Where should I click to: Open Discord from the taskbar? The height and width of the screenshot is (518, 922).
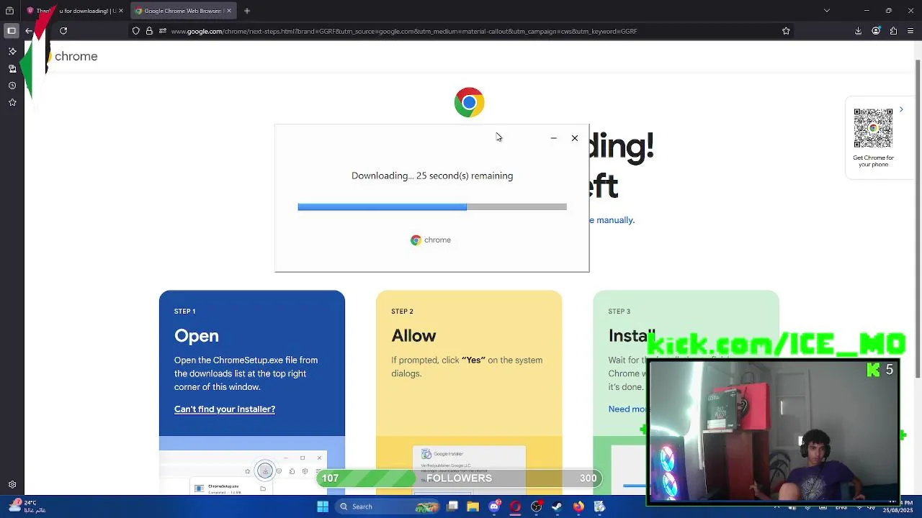(494, 506)
